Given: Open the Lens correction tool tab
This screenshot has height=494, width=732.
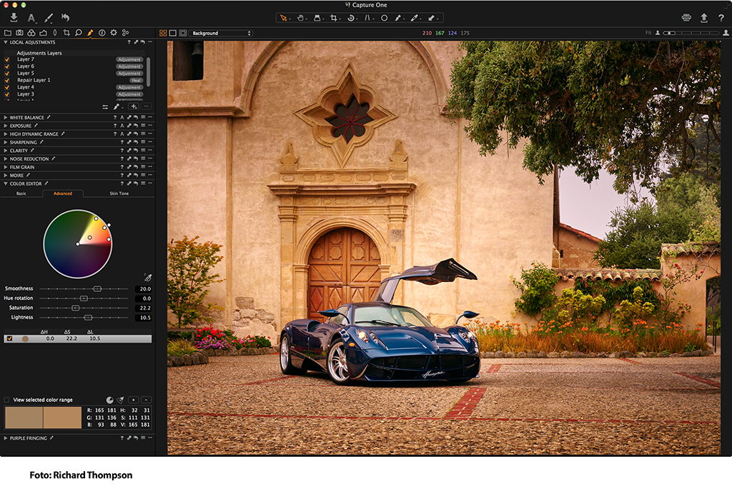Looking at the screenshot, I should click(x=54, y=33).
